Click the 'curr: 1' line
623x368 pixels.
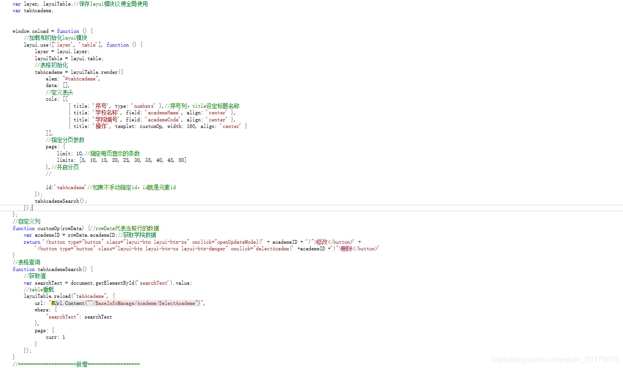point(56,337)
